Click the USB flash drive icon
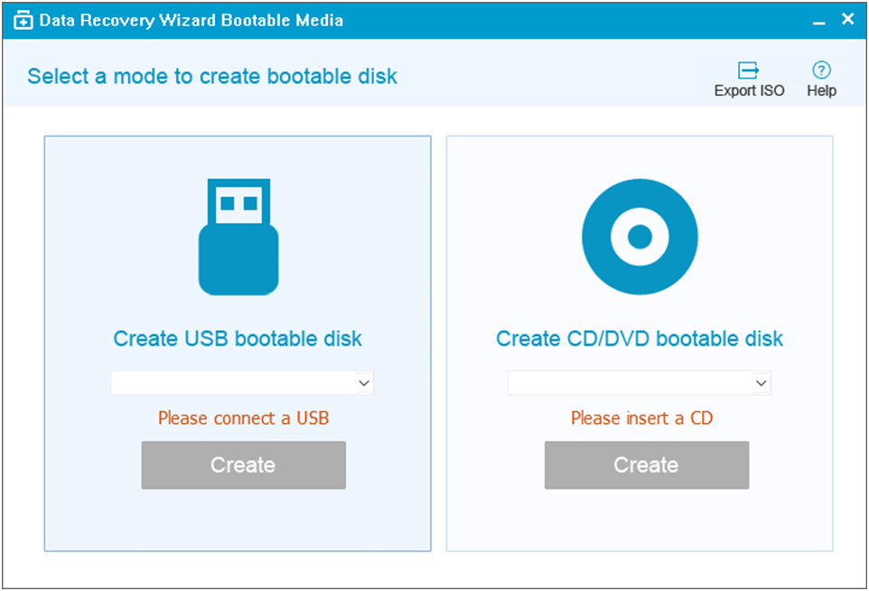 click(x=238, y=237)
